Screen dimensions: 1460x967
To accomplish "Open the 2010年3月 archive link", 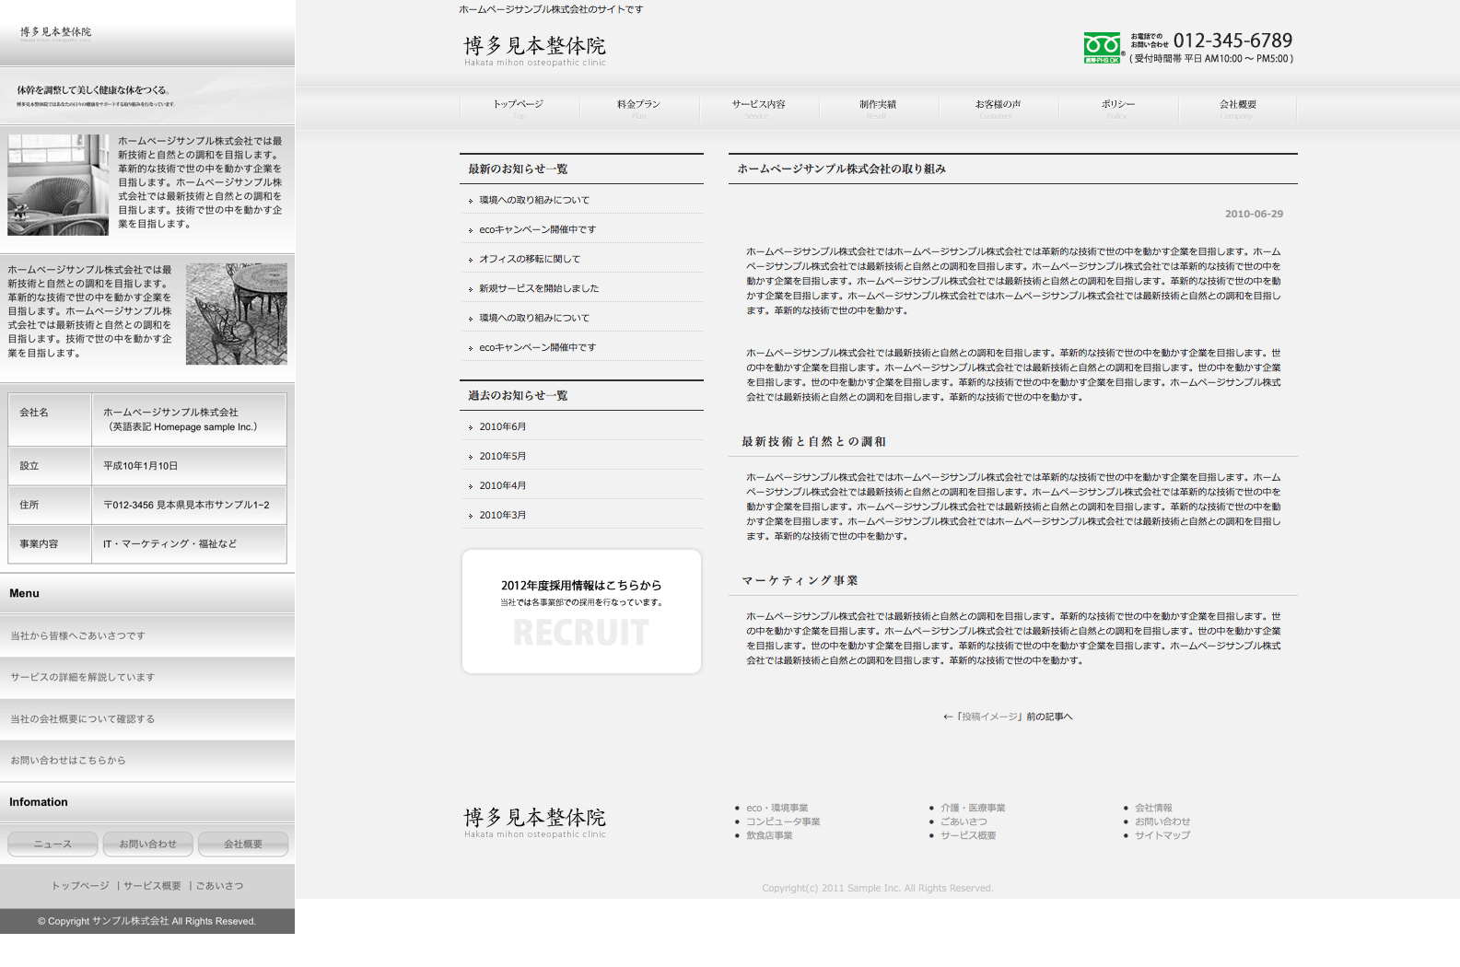I will (x=503, y=516).
